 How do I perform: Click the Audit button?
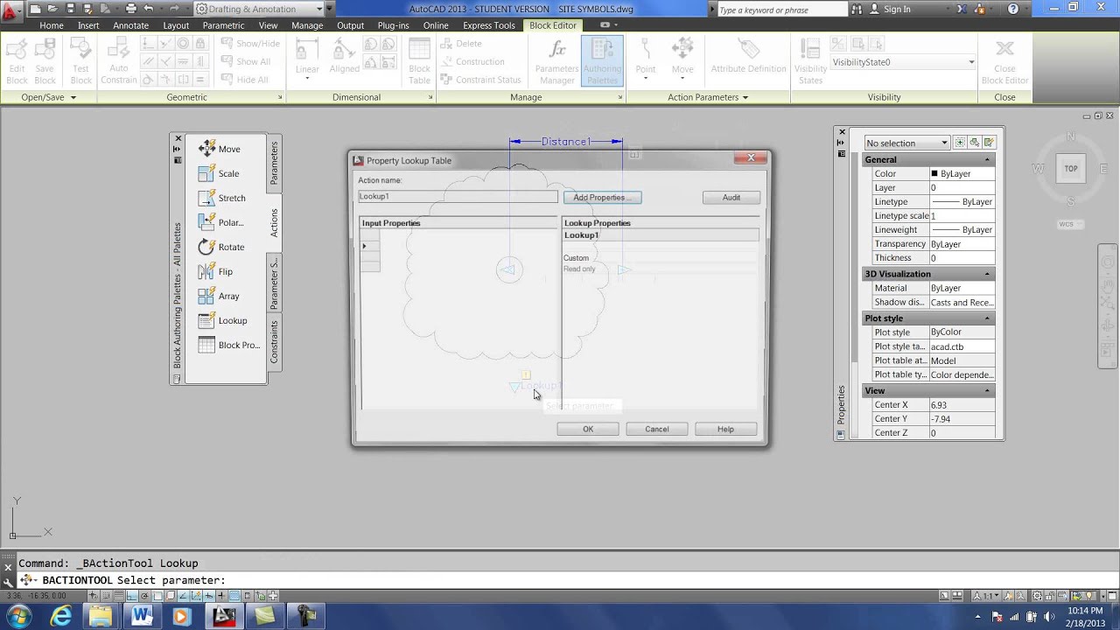click(731, 198)
